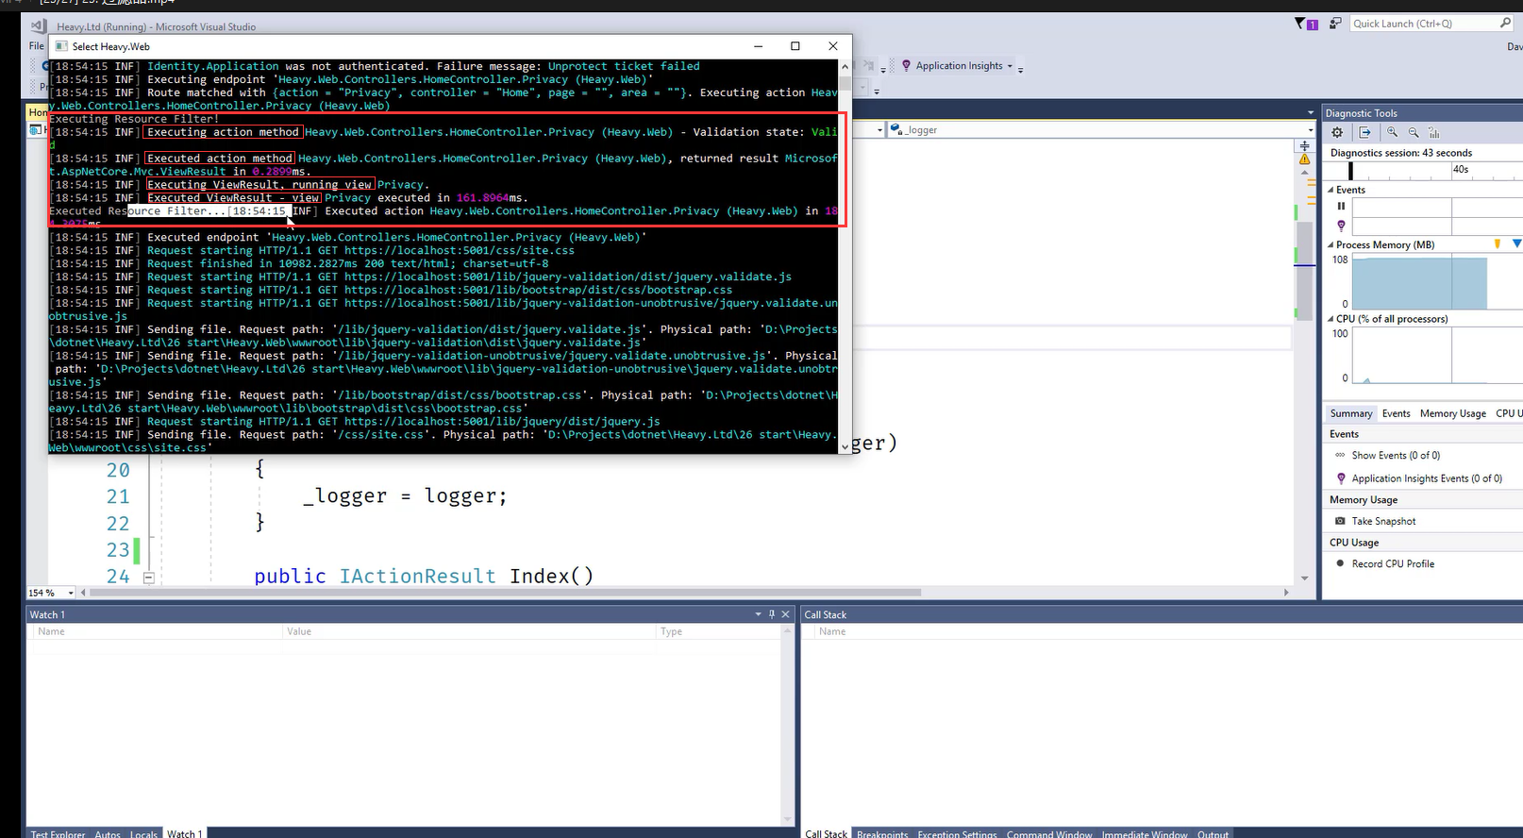Click the pause icon in Events track

tap(1341, 205)
